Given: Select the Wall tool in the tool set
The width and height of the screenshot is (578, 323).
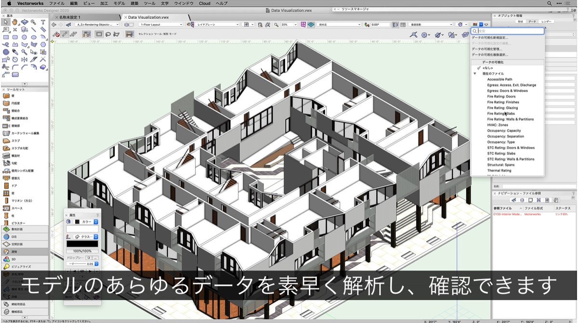Looking at the screenshot, I should [24, 96].
